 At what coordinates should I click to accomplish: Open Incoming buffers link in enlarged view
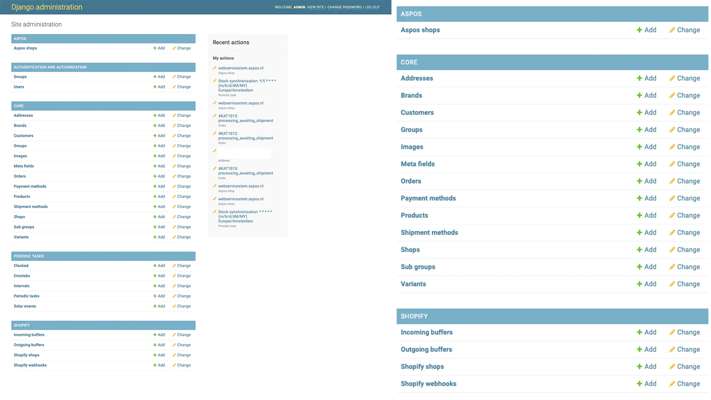pos(426,332)
